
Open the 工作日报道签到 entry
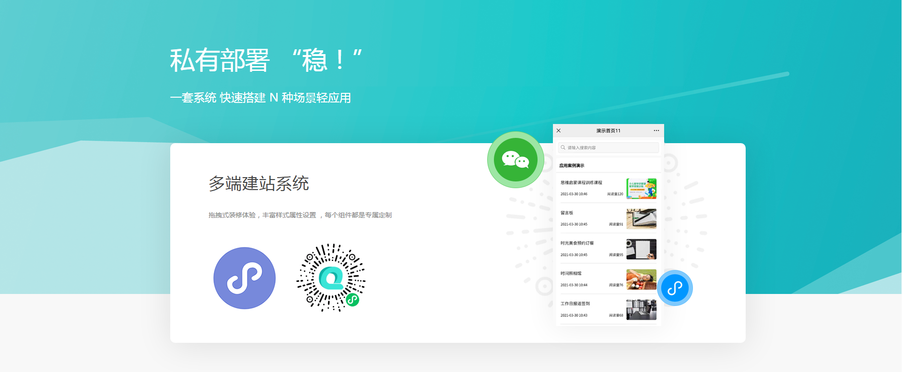click(575, 304)
